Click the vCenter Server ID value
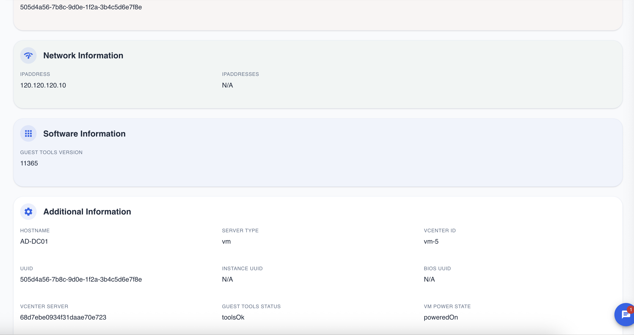 pyautogui.click(x=63, y=317)
